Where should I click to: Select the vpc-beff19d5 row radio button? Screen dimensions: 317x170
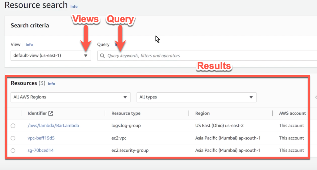click(13, 138)
